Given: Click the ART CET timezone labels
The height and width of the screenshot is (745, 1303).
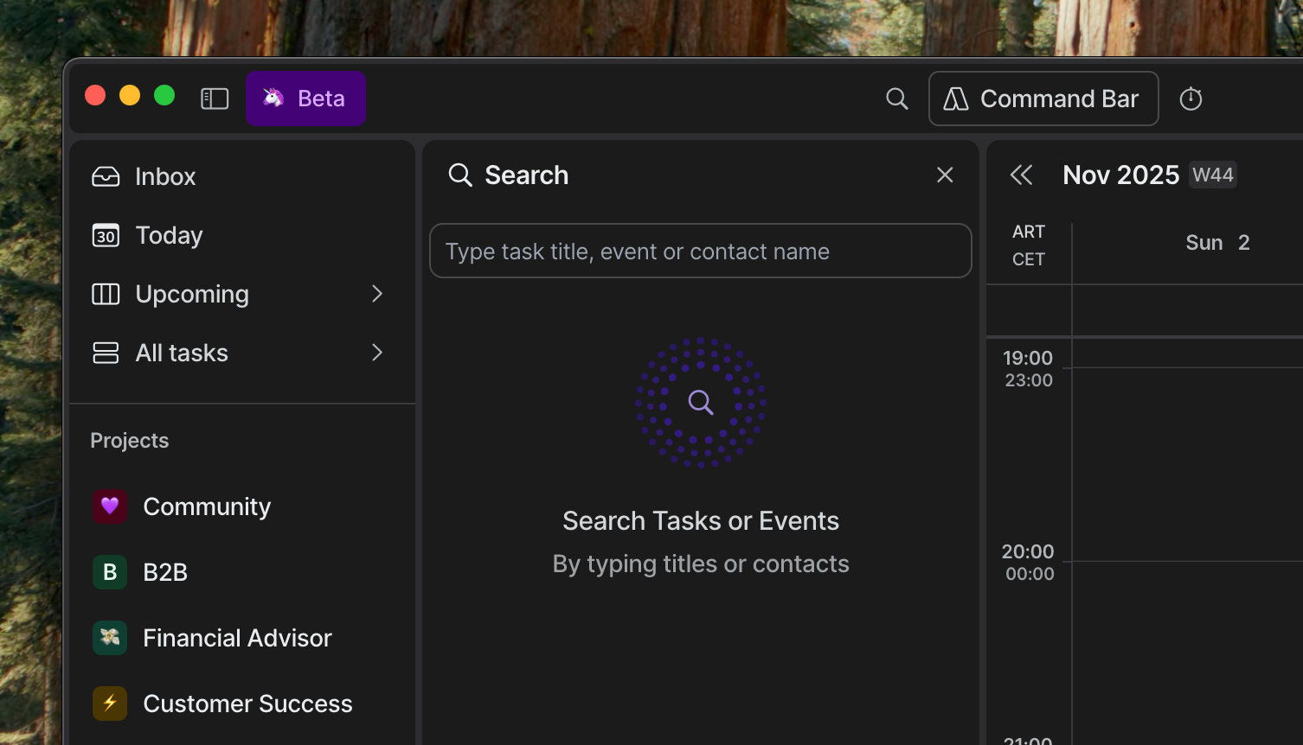Looking at the screenshot, I should click(x=1029, y=245).
